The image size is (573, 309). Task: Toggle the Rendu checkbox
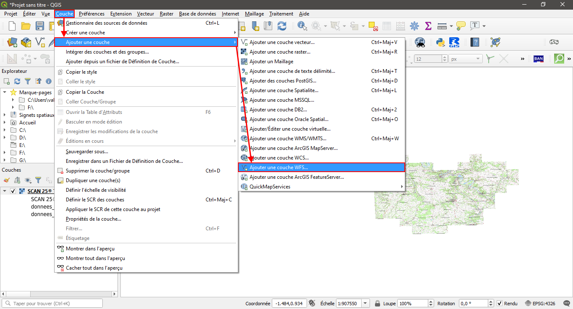(499, 303)
